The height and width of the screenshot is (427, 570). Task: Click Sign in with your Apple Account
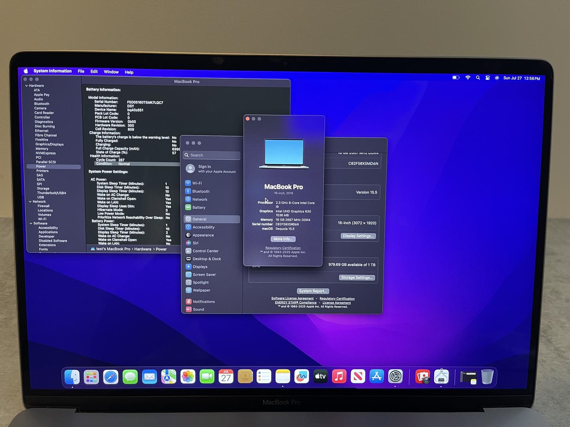pyautogui.click(x=212, y=169)
